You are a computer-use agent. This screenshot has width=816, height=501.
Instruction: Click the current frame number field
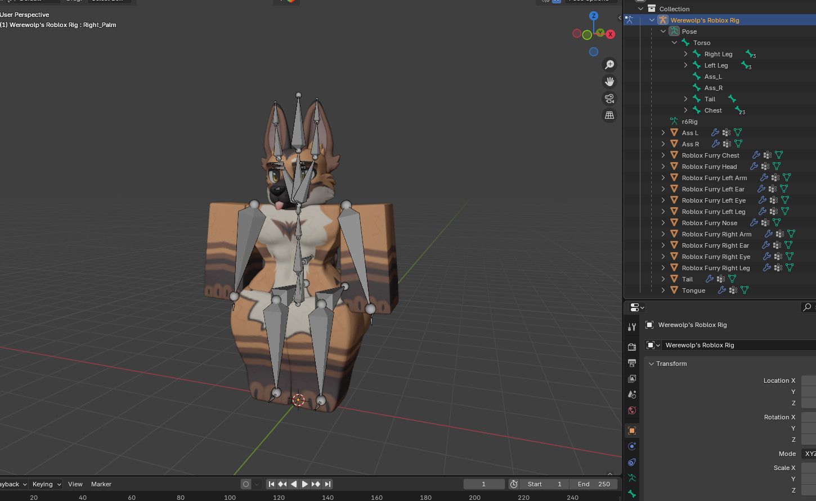coord(484,484)
